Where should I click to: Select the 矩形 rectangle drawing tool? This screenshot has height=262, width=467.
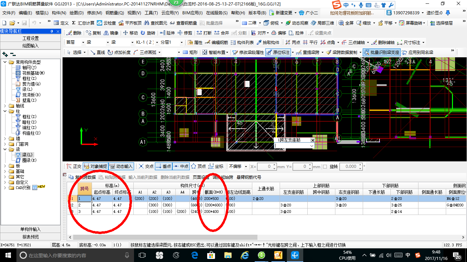190,52
